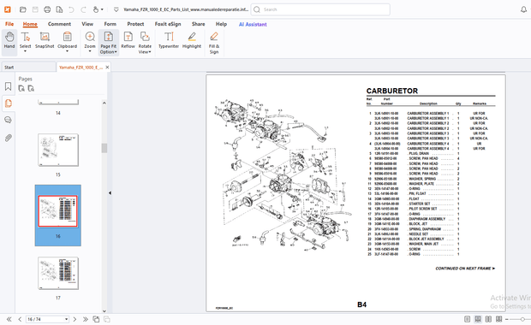Select page 17 thumbnail
531x325 pixels.
click(58, 274)
